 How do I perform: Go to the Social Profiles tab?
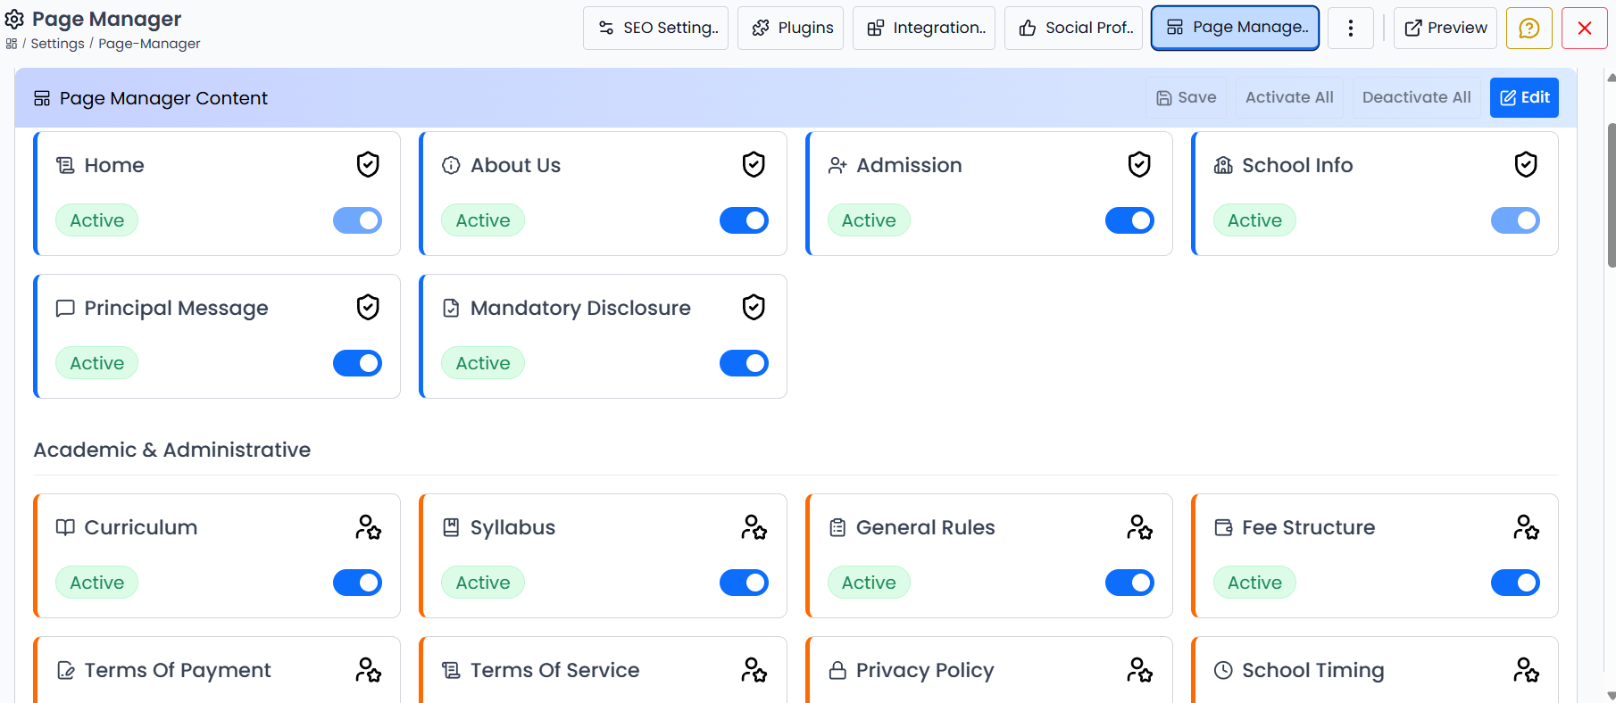point(1073,28)
